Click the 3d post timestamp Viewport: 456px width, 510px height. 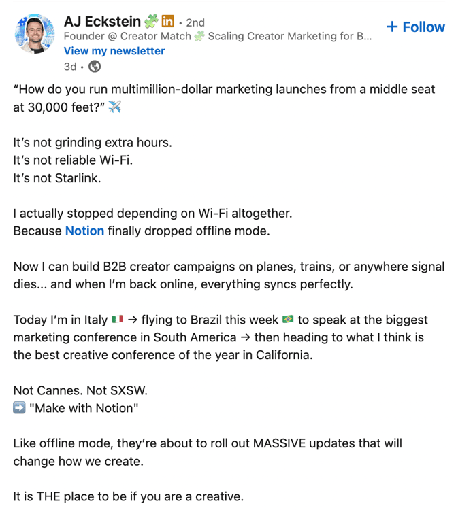pos(70,67)
